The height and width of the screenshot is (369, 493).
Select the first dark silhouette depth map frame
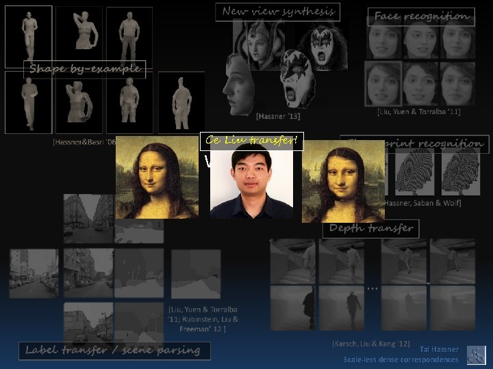293,307
